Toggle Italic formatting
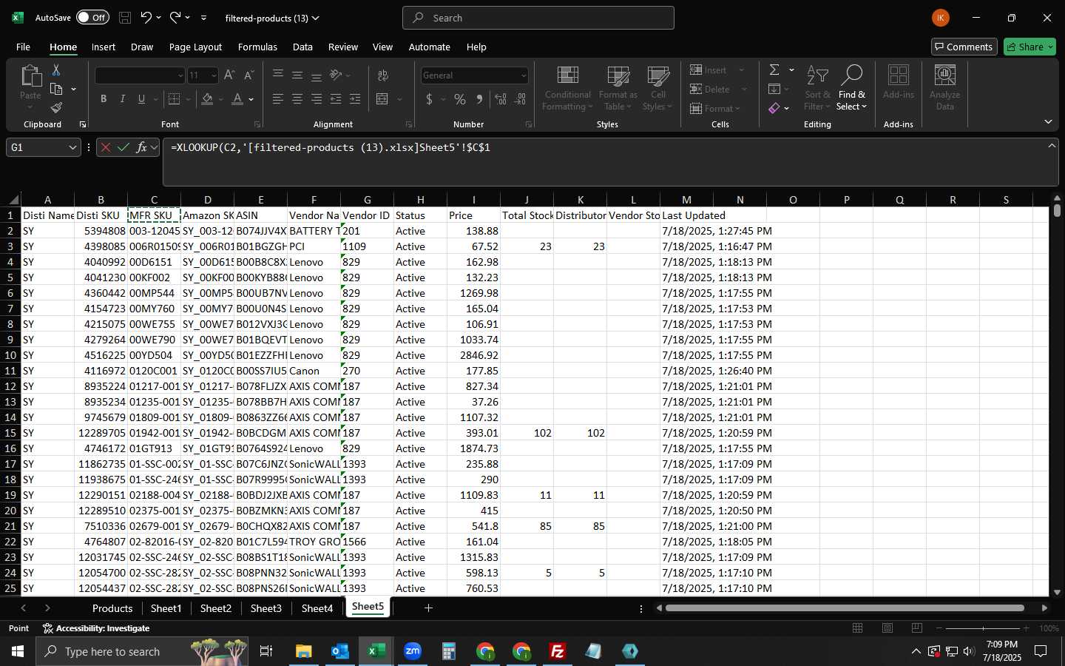The width and height of the screenshot is (1065, 666). pos(123,98)
